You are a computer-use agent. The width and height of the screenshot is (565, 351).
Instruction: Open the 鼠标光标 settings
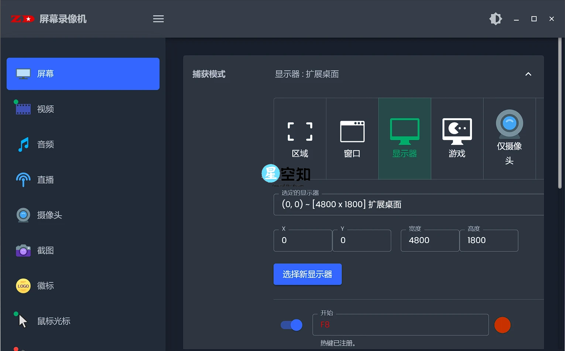(x=54, y=321)
